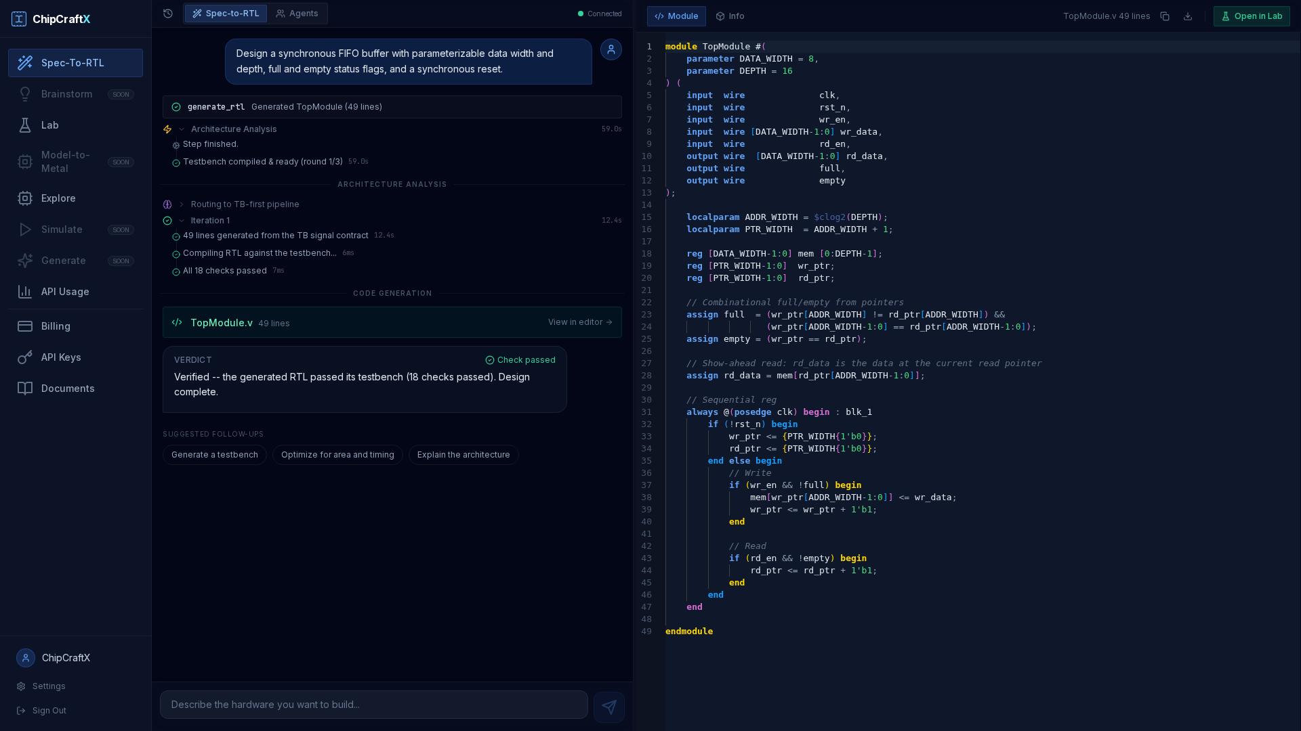Click the Brainstorm sidebar item

click(x=75, y=94)
